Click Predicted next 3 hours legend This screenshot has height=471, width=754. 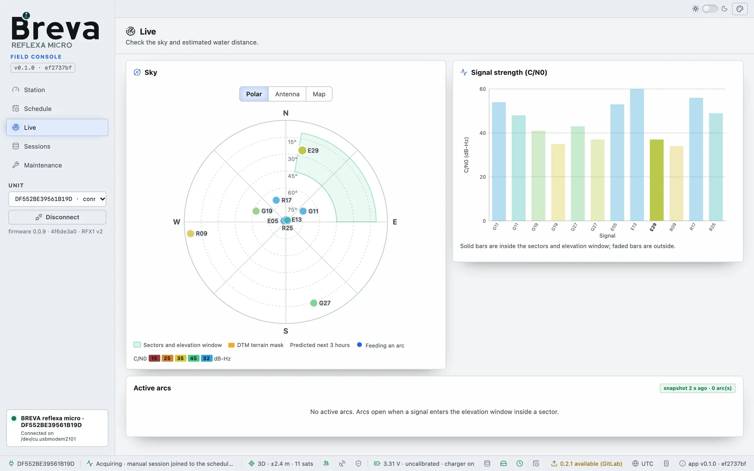coord(320,345)
